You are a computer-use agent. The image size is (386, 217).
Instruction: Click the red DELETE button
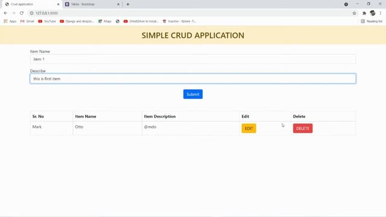[303, 128]
